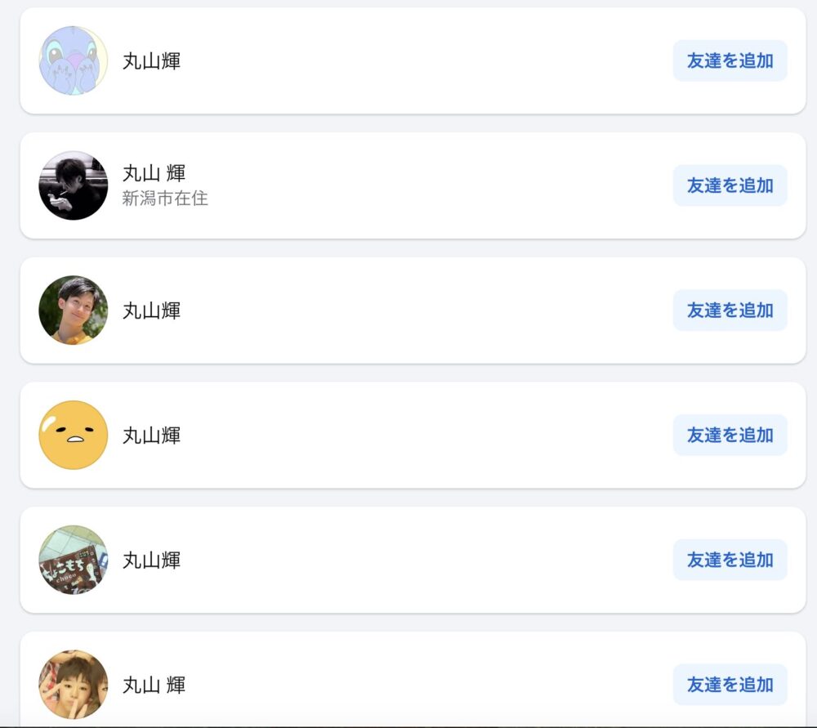Viewport: 817px width, 728px height.
Task: Open the name 丸山 輝 above 新潟市在住
Action: pyautogui.click(x=154, y=173)
